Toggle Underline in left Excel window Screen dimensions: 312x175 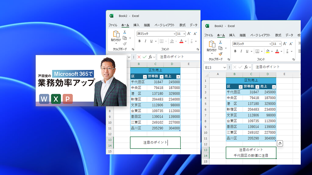tap(151, 41)
